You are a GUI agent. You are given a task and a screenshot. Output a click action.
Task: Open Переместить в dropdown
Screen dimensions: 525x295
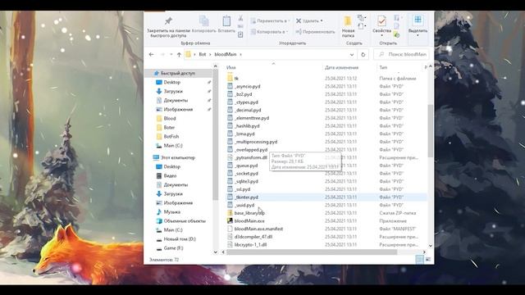pos(270,20)
